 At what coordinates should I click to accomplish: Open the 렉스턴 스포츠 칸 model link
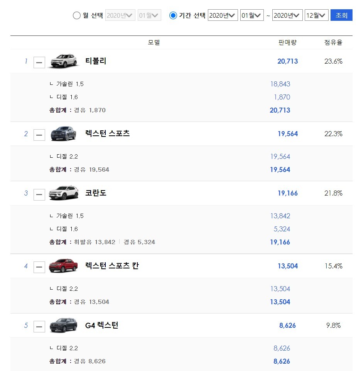point(112,266)
